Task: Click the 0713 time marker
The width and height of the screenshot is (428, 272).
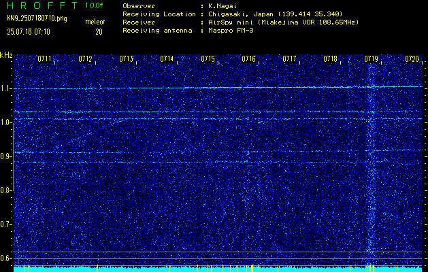Action: [126, 58]
